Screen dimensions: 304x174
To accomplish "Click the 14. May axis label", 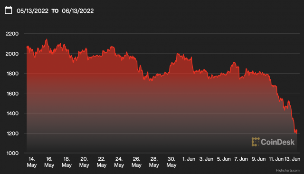I will 32,162.
